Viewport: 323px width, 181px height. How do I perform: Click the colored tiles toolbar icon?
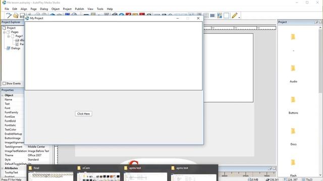(x=220, y=16)
